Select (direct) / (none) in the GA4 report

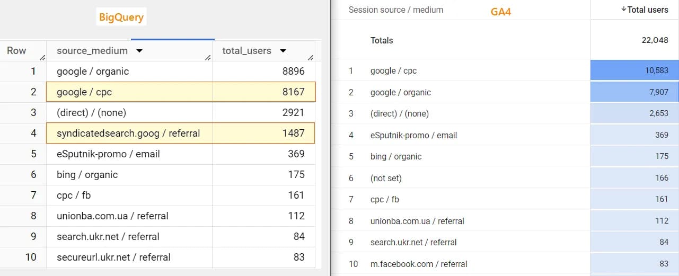coord(400,113)
